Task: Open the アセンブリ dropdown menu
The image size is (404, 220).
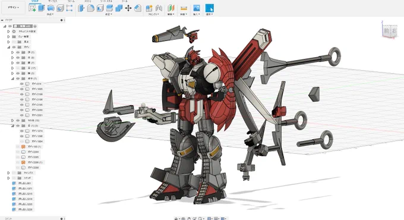Action: [153, 14]
